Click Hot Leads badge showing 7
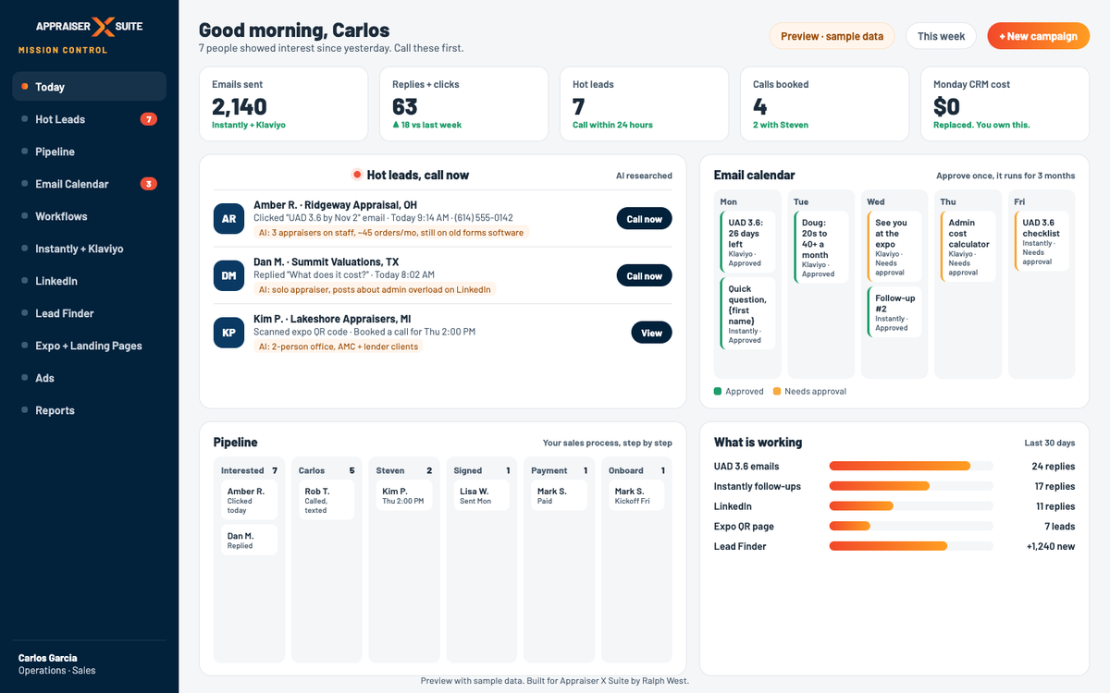 148,119
